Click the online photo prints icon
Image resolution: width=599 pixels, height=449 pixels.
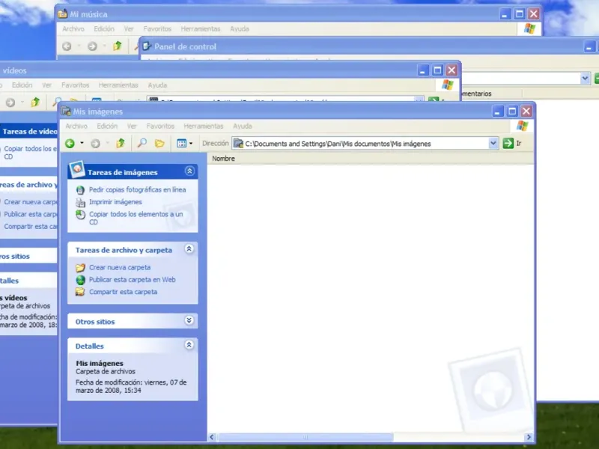tap(80, 190)
